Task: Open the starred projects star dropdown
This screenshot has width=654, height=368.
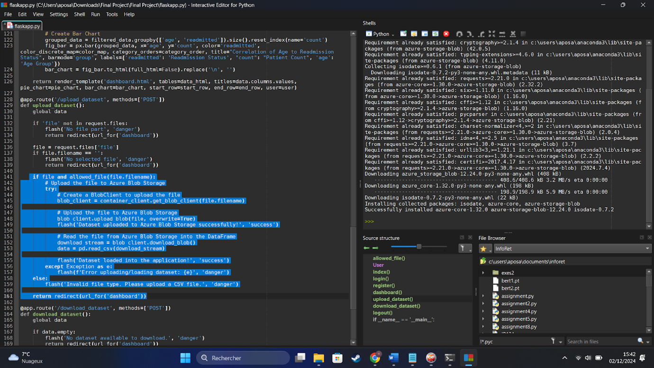Action: click(x=486, y=248)
